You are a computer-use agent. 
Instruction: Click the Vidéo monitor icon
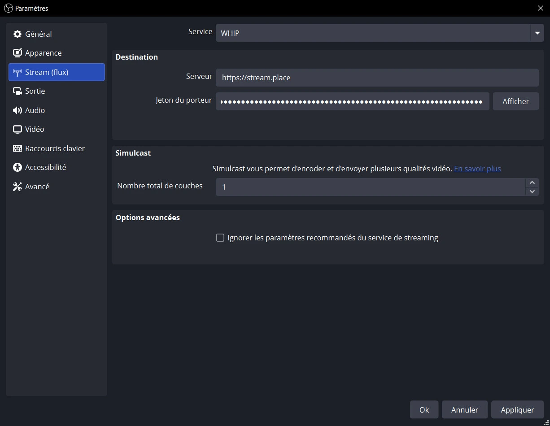pyautogui.click(x=17, y=129)
